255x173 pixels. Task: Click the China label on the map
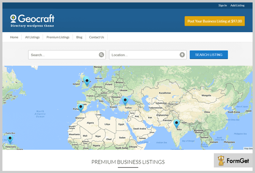point(207,112)
